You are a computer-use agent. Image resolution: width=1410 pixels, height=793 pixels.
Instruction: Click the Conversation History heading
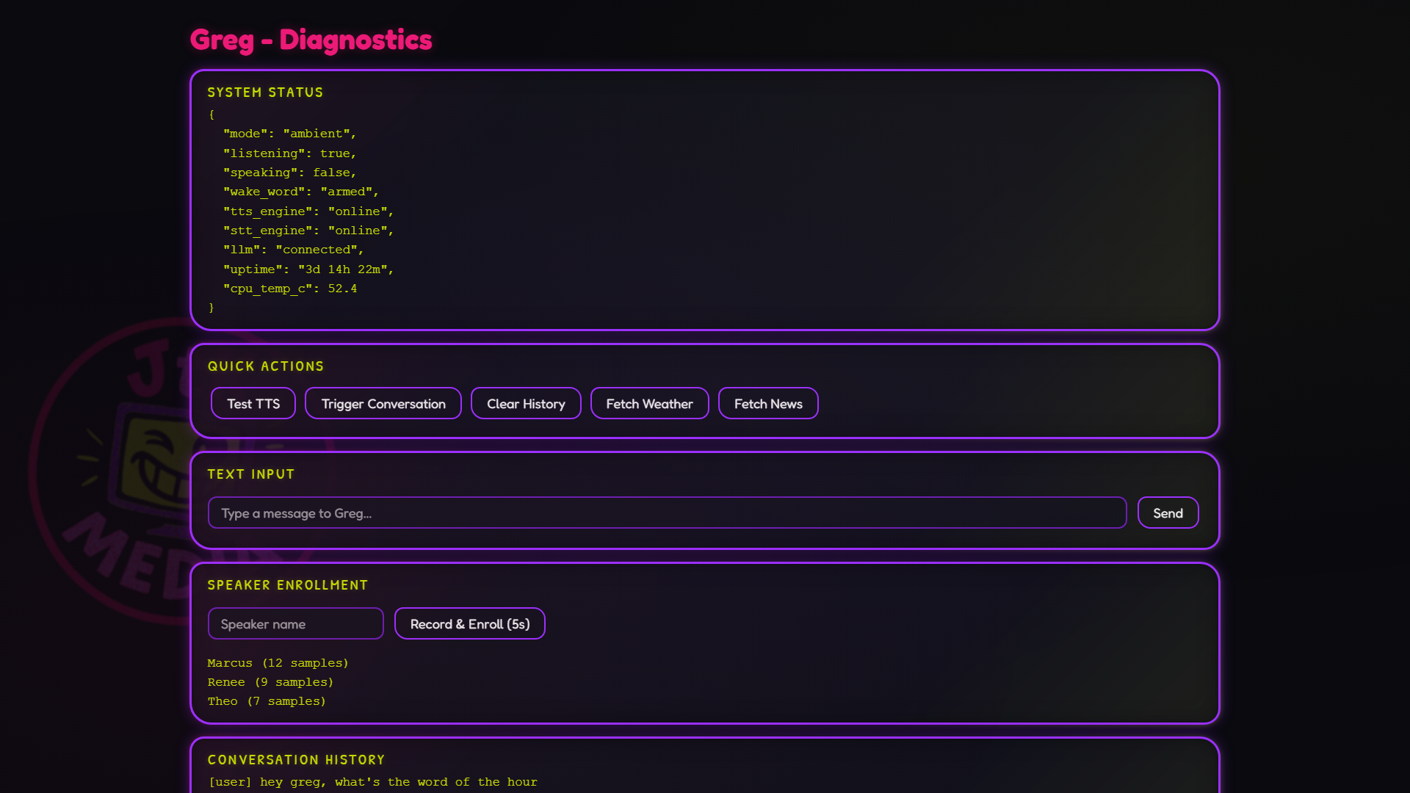pos(296,760)
